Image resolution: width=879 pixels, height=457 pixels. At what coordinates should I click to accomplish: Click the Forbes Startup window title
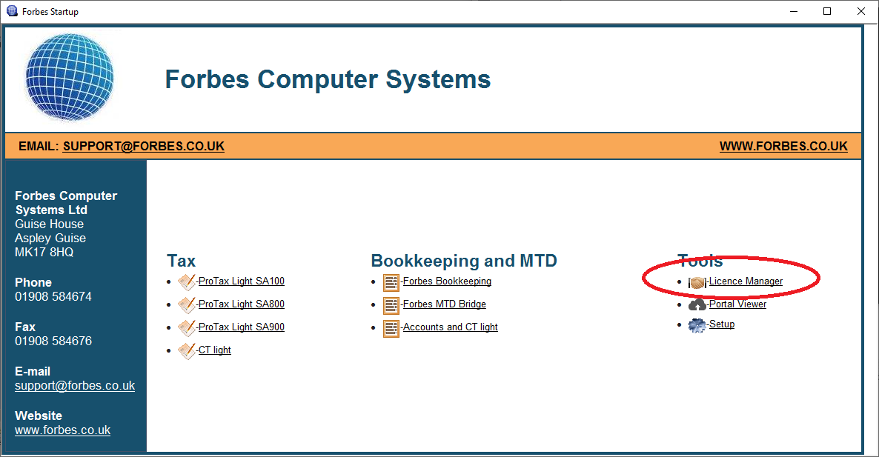tap(50, 12)
